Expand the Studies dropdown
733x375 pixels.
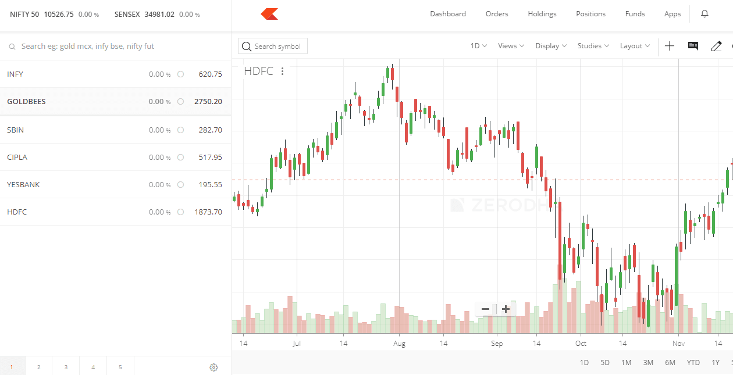point(592,45)
